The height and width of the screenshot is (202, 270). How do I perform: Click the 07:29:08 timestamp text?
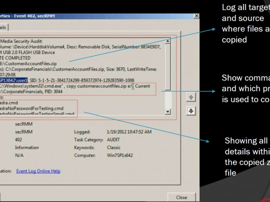[x=8, y=74]
